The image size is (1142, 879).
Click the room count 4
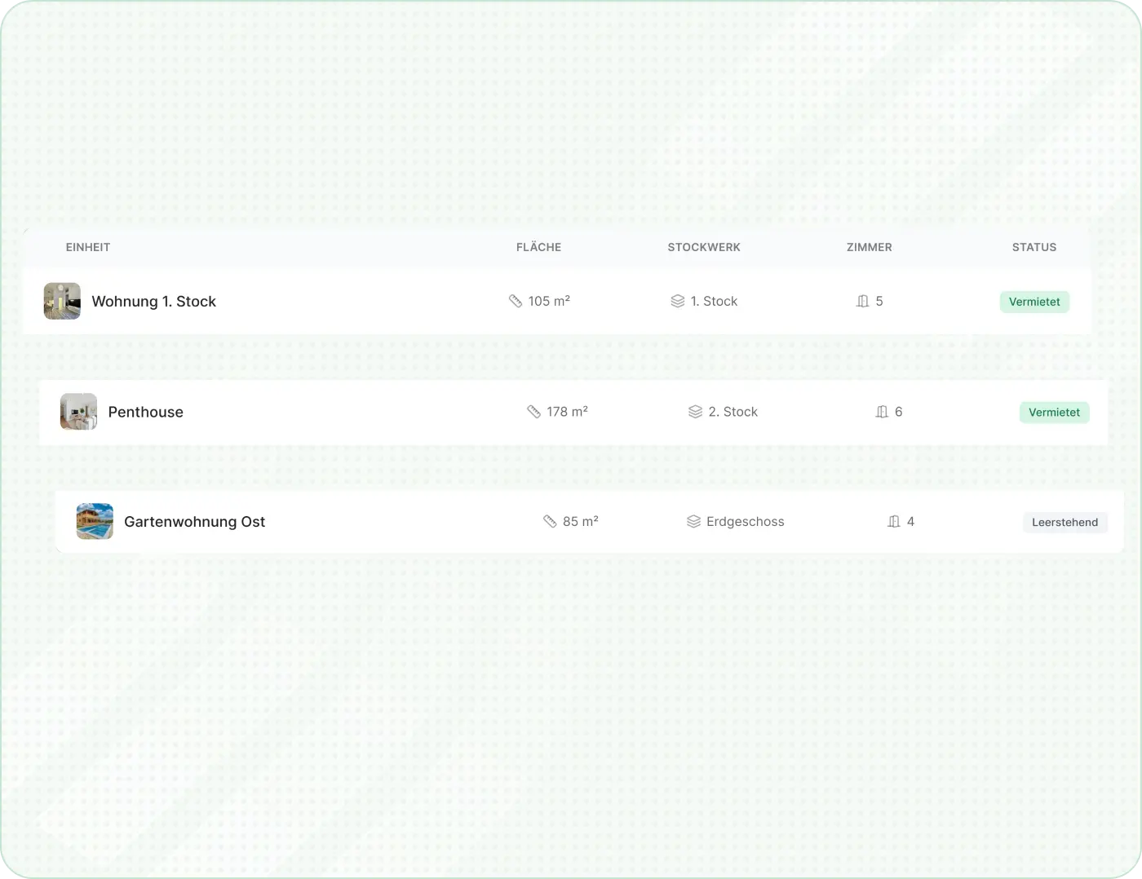coord(911,521)
